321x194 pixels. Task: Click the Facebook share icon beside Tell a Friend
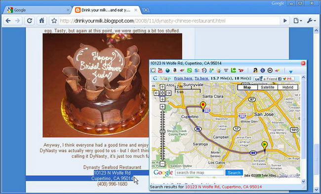280,79
